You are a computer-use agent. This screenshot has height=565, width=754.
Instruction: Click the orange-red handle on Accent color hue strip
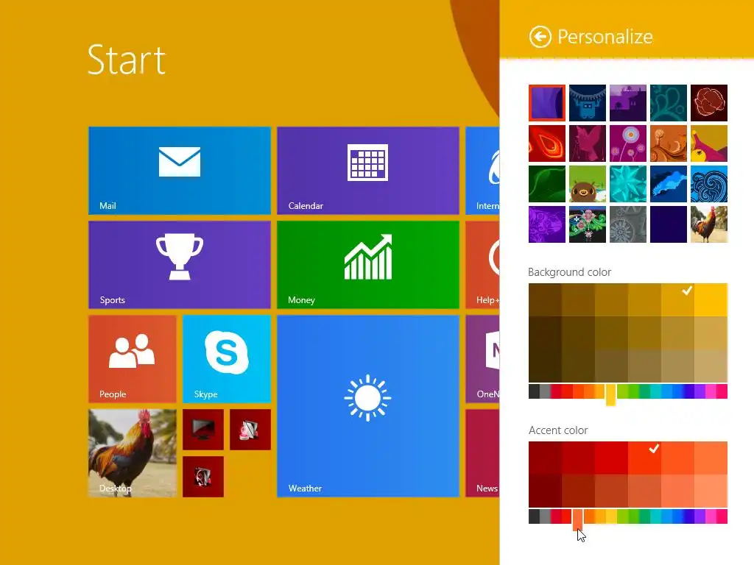pyautogui.click(x=577, y=519)
